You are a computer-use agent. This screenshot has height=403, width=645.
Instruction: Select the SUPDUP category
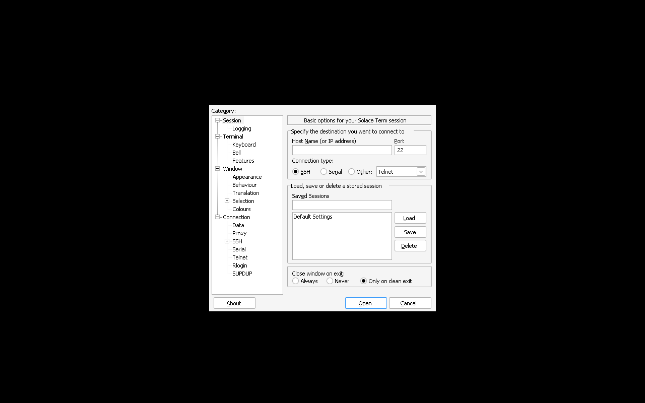pyautogui.click(x=242, y=274)
